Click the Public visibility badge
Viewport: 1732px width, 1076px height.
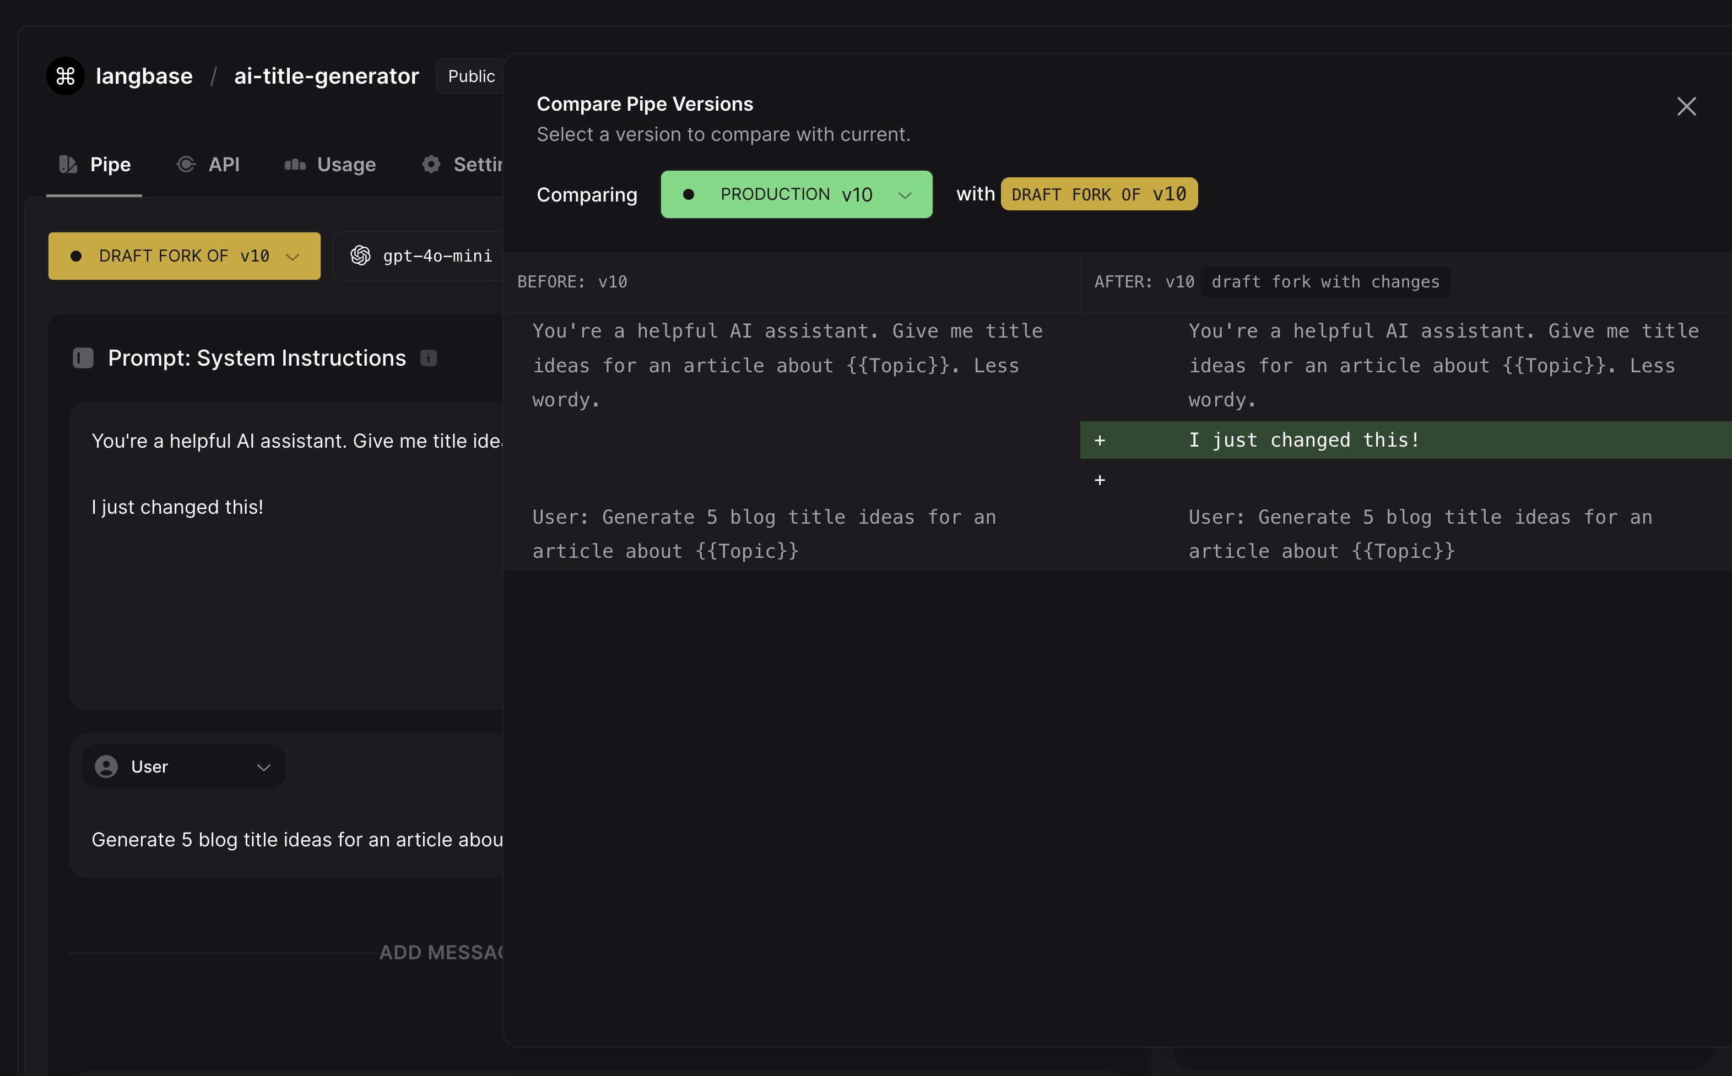[470, 76]
